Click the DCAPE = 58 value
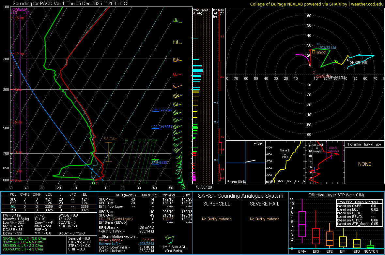The width and height of the screenshot is (385, 255). [13, 230]
